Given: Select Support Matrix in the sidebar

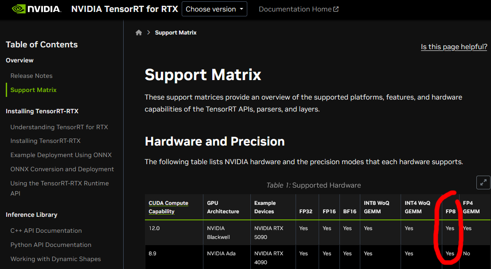Looking at the screenshot, I should point(34,90).
